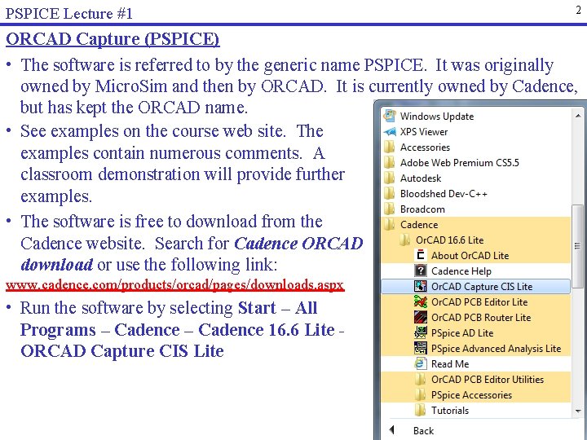The image size is (587, 440).
Task: Launch PSpice Advanced Analysis Lite entry
Action: pyautogui.click(x=476, y=348)
